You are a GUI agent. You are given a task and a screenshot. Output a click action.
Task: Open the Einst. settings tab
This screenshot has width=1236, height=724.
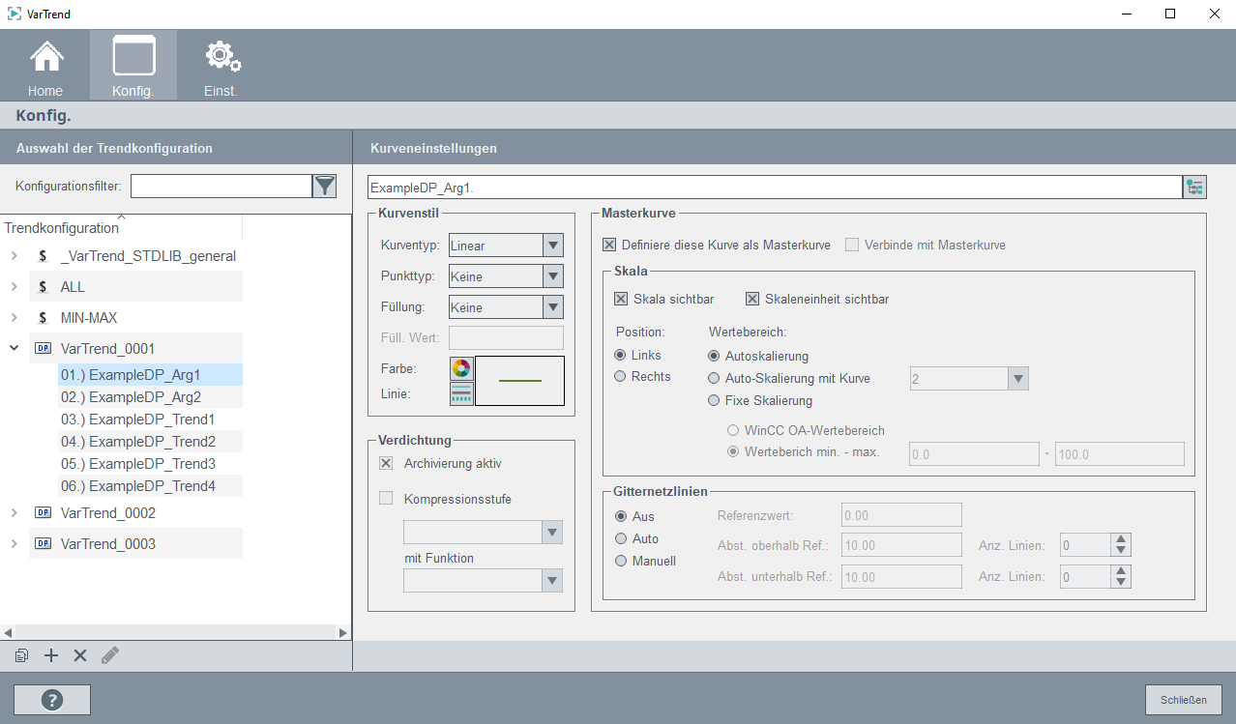click(221, 66)
